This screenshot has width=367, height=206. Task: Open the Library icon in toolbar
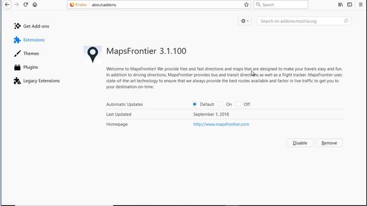click(341, 5)
